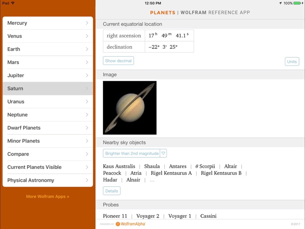Click on the Altair star
The image size is (305, 229).
tap(230, 166)
